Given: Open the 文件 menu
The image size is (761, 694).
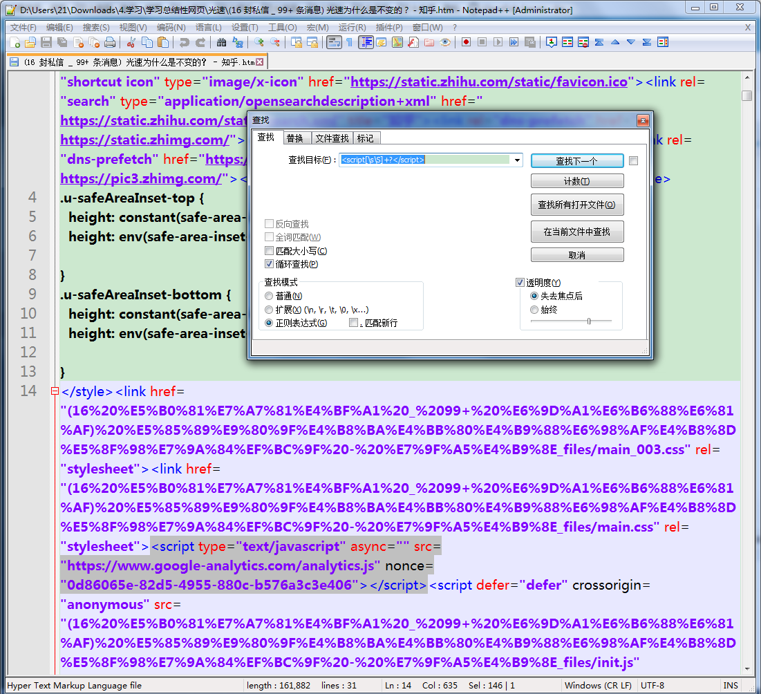Looking at the screenshot, I should (24, 28).
